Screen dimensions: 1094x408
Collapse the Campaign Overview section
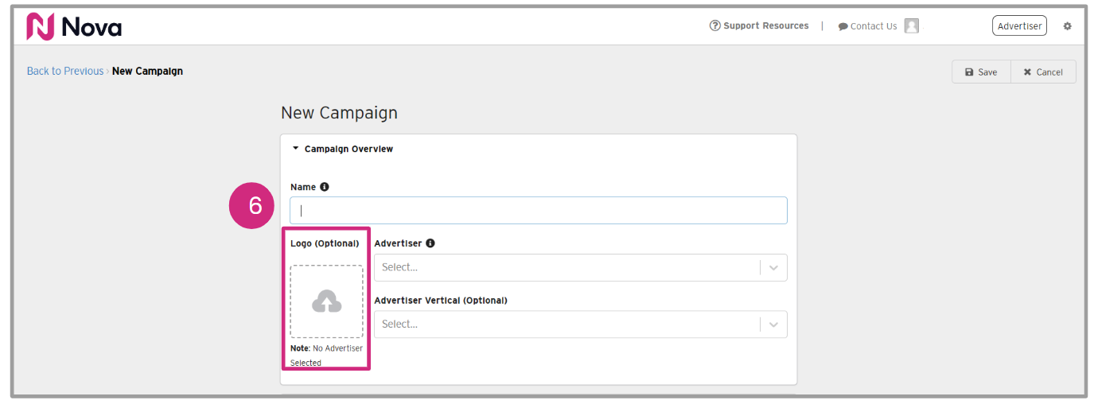[x=296, y=149]
